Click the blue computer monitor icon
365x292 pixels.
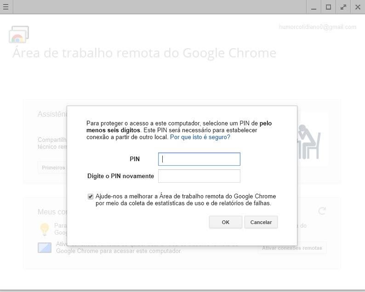click(x=45, y=247)
